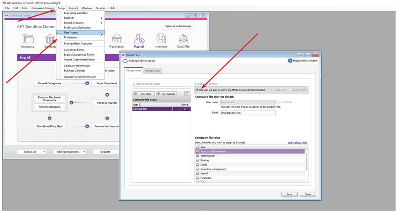The image size is (398, 211).
Task: Click the Email input field
Action: 248,113
